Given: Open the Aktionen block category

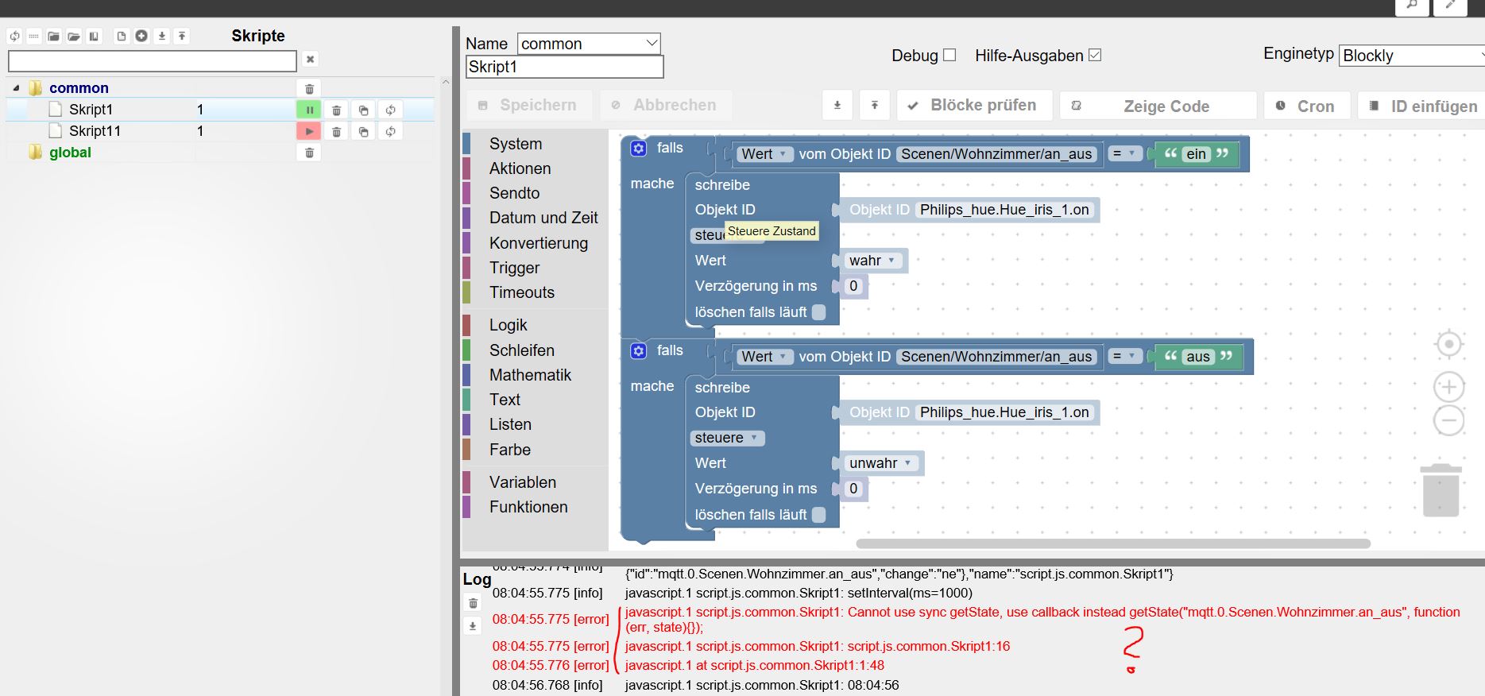Looking at the screenshot, I should tap(520, 168).
